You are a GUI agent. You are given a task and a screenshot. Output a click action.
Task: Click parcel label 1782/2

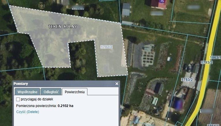tap(106, 47)
